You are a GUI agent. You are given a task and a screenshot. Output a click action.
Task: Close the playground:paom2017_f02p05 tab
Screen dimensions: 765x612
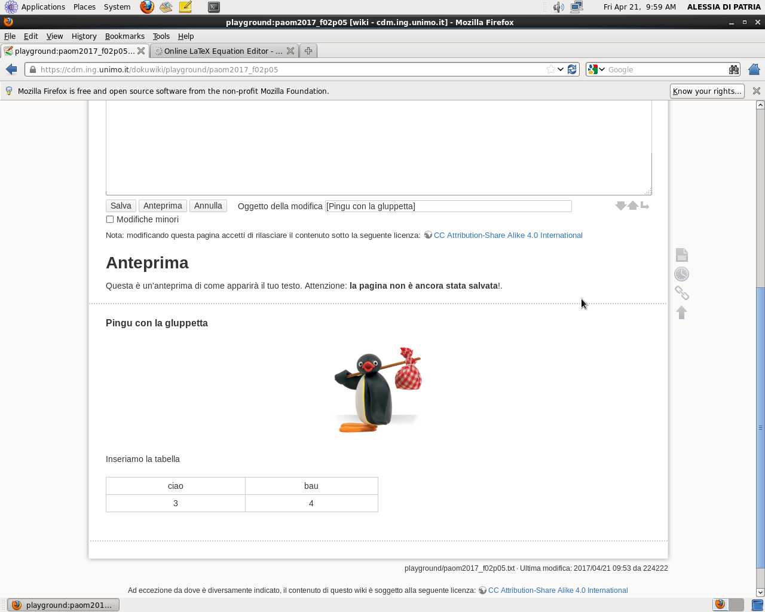tap(141, 51)
